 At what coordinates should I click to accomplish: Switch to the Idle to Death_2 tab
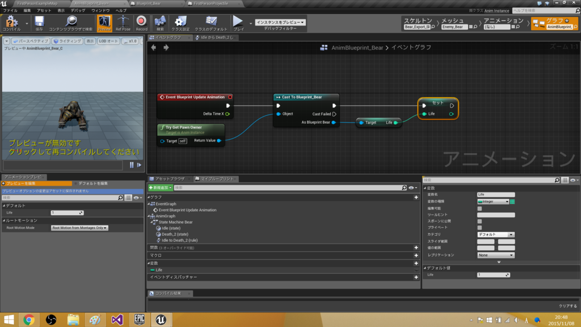tap(216, 37)
